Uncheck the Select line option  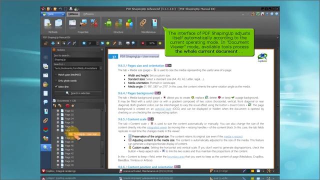(56, 86)
